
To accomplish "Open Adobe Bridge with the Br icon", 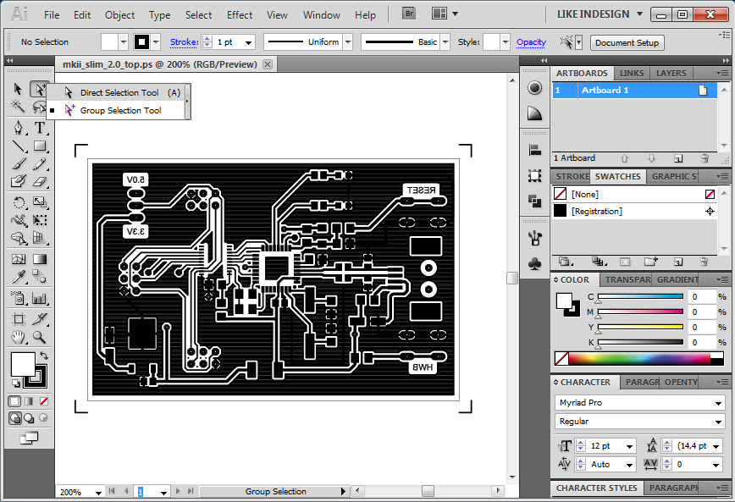I will pyautogui.click(x=409, y=14).
